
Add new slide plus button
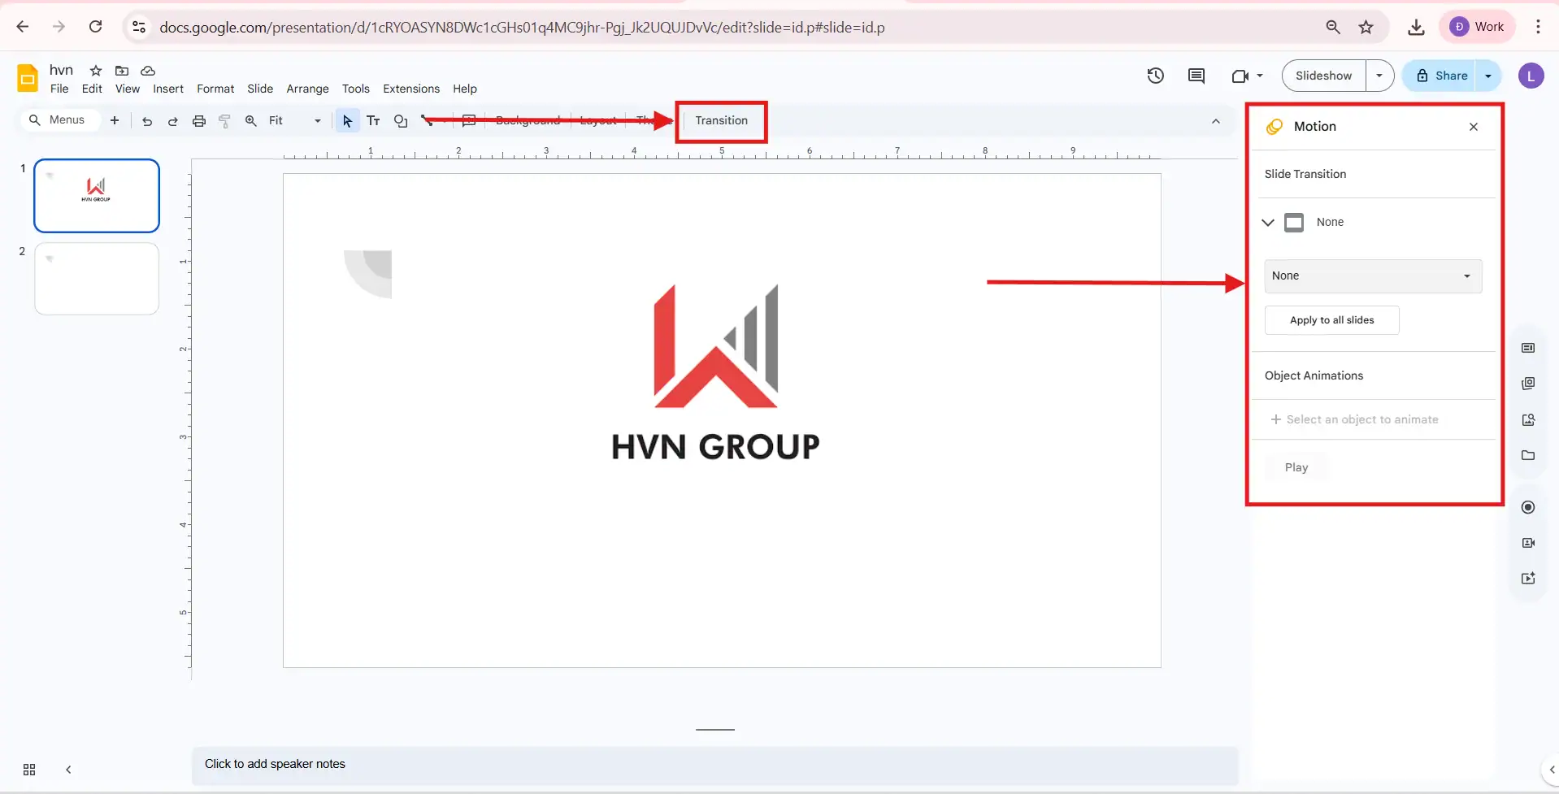pyautogui.click(x=115, y=120)
